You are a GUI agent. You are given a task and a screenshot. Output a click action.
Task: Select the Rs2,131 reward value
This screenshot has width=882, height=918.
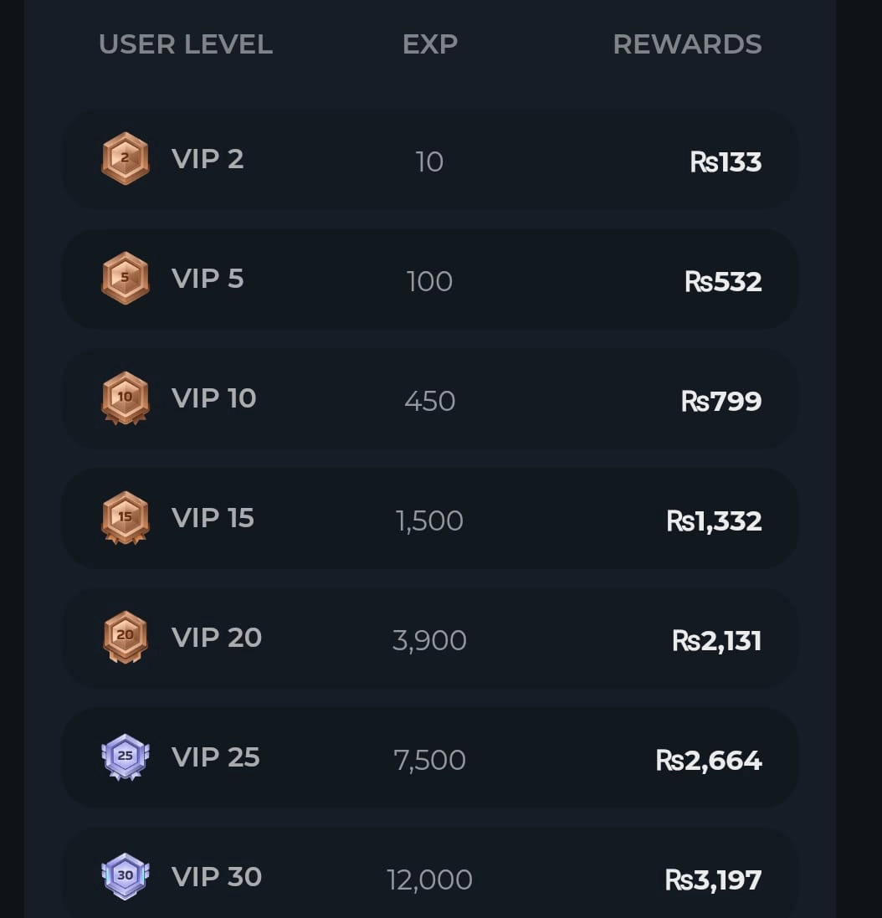pyautogui.click(x=717, y=640)
